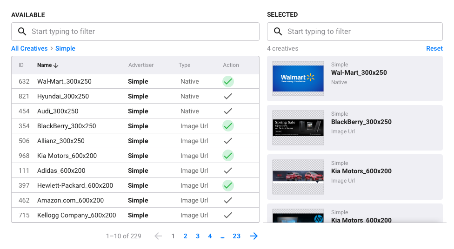Open the BlackBerry Spring Sale thumbnail
454x249 pixels.
click(298, 128)
